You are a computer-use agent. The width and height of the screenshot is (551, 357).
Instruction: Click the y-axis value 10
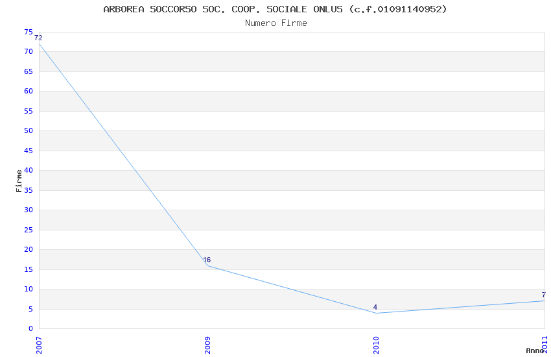click(29, 289)
